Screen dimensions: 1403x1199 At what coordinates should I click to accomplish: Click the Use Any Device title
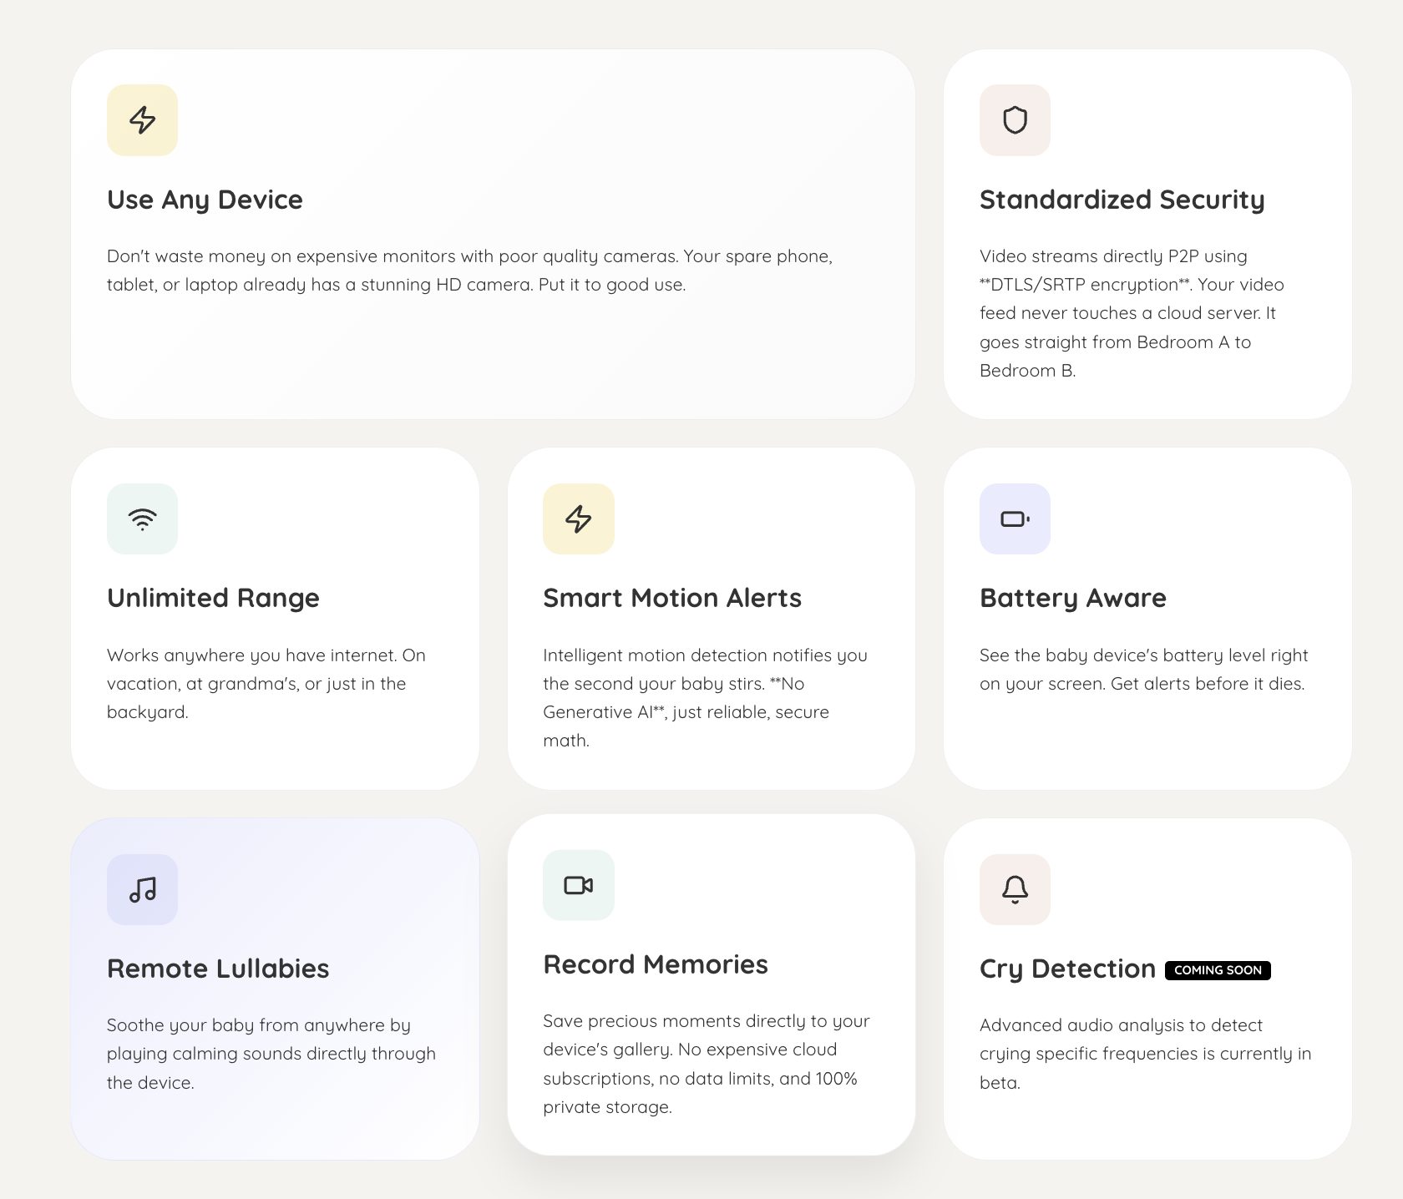click(x=205, y=200)
